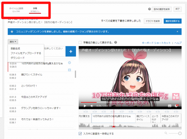Select timeline block 媚びていくスタイル
The image size is (187, 139).
143,118
